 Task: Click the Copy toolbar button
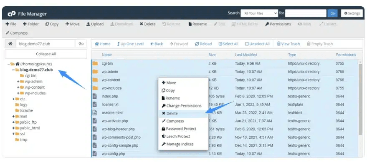click(52, 24)
